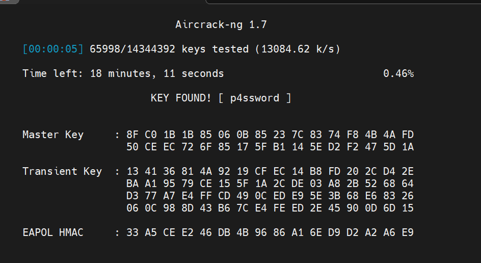Click the first Transient Key hex row

pos(270,171)
